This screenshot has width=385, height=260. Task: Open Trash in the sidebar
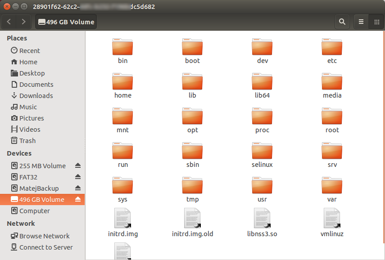(27, 140)
